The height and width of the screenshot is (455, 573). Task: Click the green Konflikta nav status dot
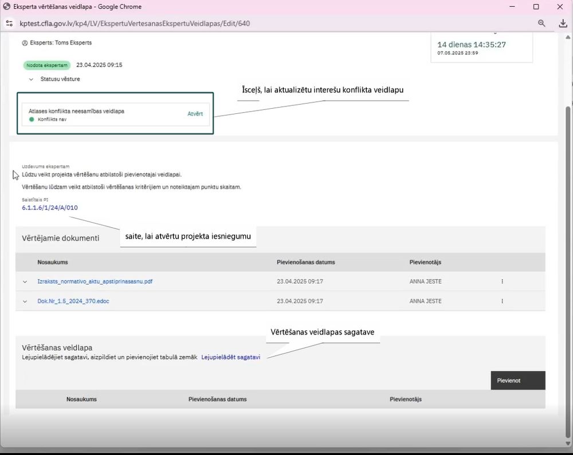coord(32,119)
